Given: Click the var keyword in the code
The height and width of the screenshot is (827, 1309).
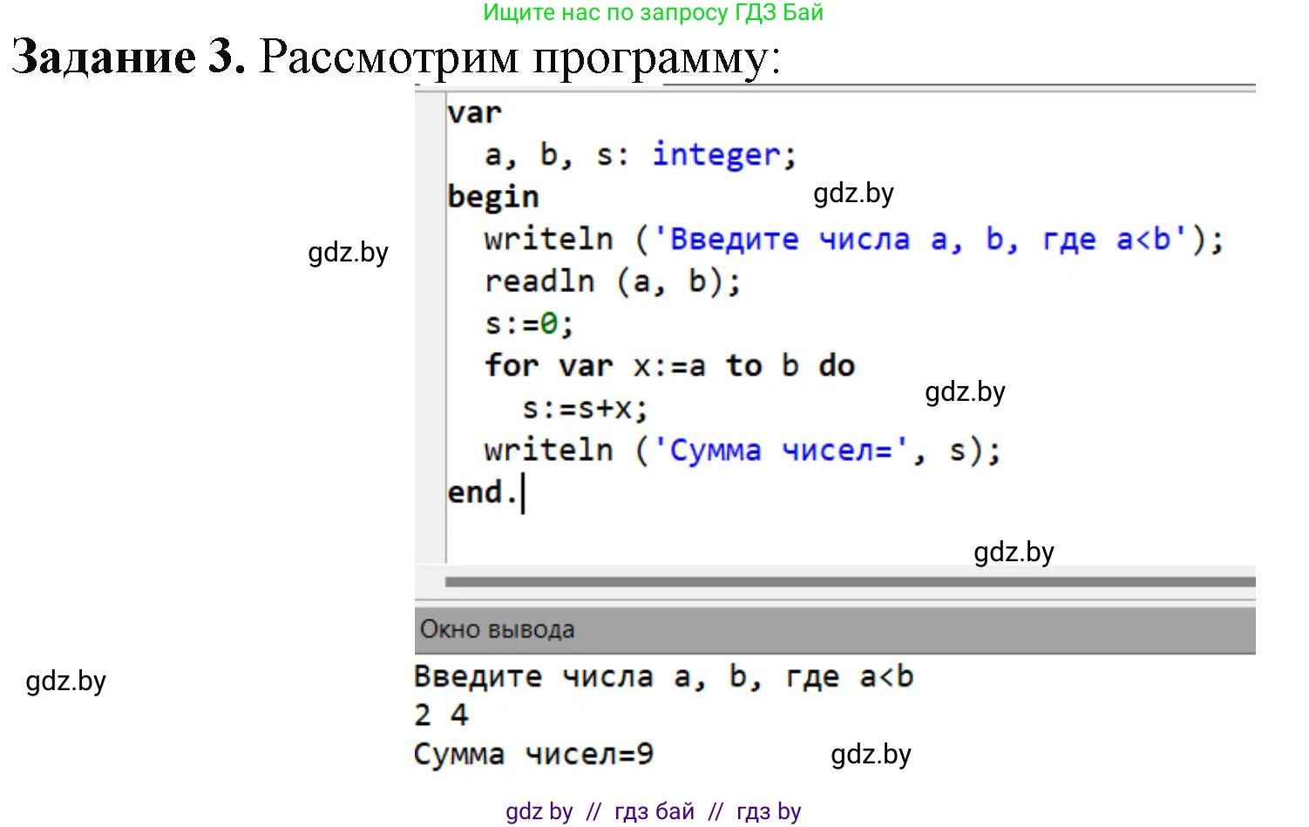Looking at the screenshot, I should click(473, 112).
